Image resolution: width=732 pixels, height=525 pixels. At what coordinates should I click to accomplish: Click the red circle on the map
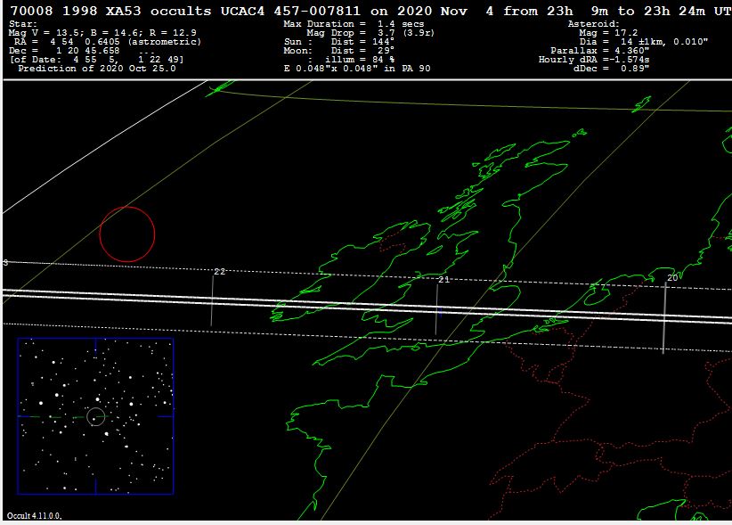(127, 234)
